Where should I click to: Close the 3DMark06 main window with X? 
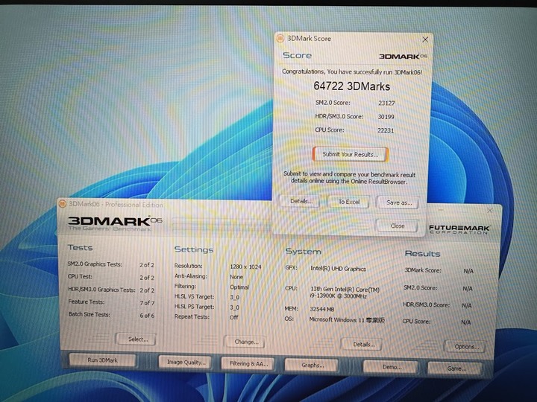coord(490,210)
